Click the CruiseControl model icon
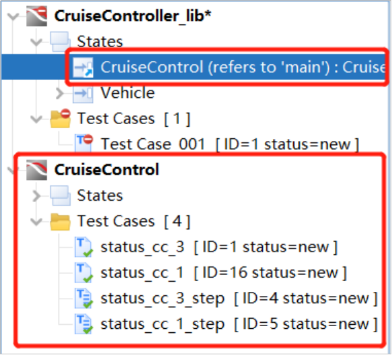The height and width of the screenshot is (355, 392). tap(37, 170)
